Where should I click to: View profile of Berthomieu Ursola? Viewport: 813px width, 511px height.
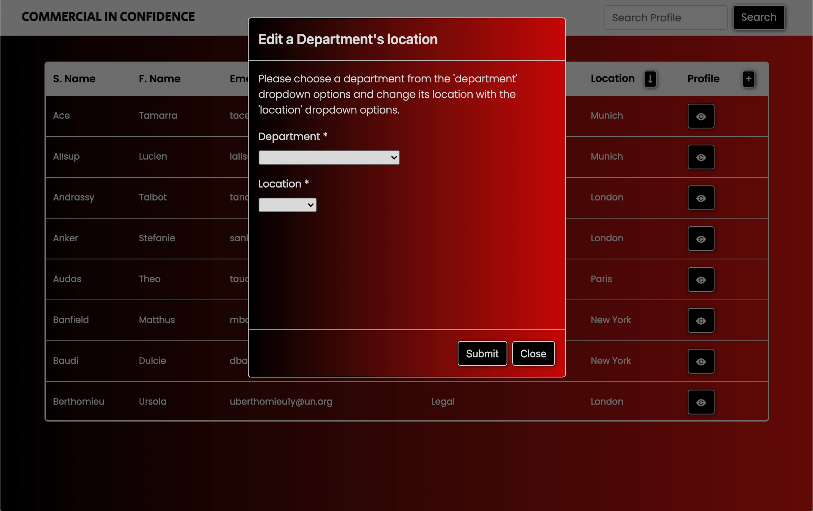click(x=701, y=402)
